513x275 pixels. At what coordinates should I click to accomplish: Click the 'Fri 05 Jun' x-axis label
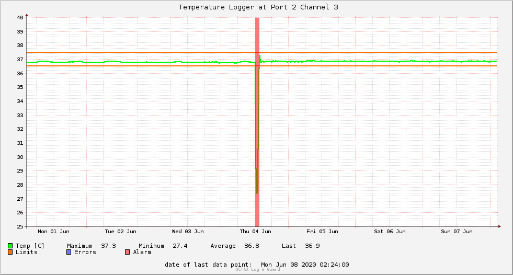tap(322, 232)
